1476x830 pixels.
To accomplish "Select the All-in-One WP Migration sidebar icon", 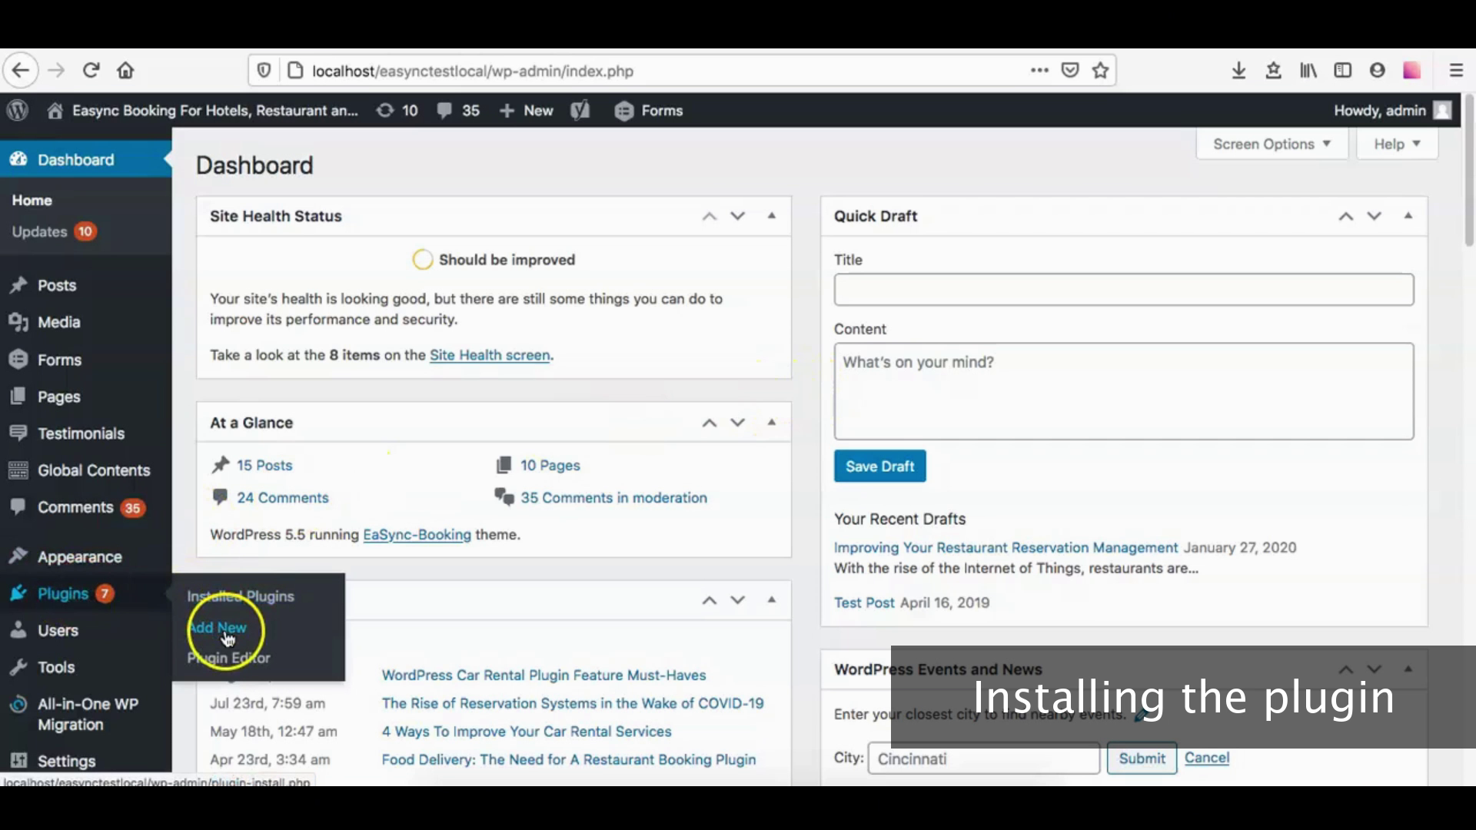I will (x=18, y=704).
